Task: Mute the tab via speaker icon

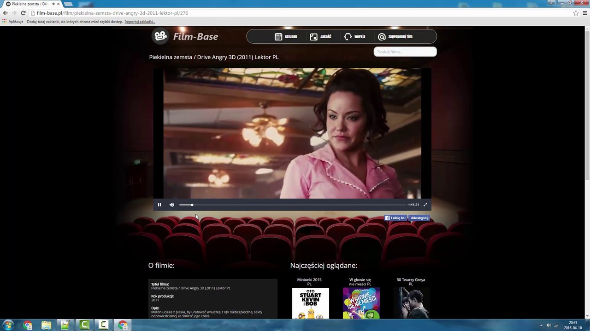Action: point(53,4)
